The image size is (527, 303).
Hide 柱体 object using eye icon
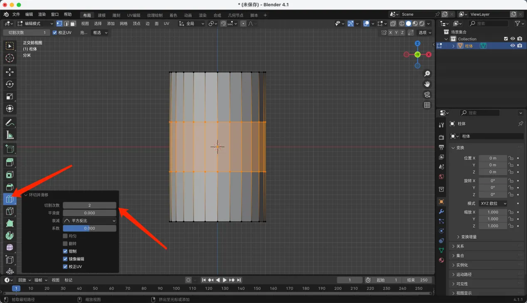click(512, 46)
